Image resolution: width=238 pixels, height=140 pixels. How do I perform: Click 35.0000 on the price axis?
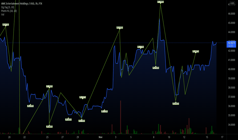point(231,115)
